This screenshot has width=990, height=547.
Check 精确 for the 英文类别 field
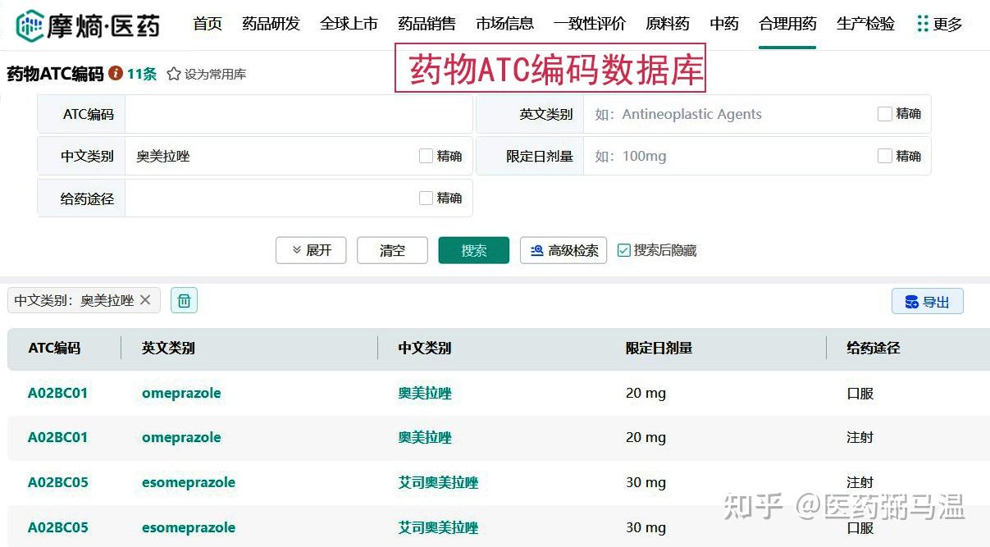click(883, 114)
